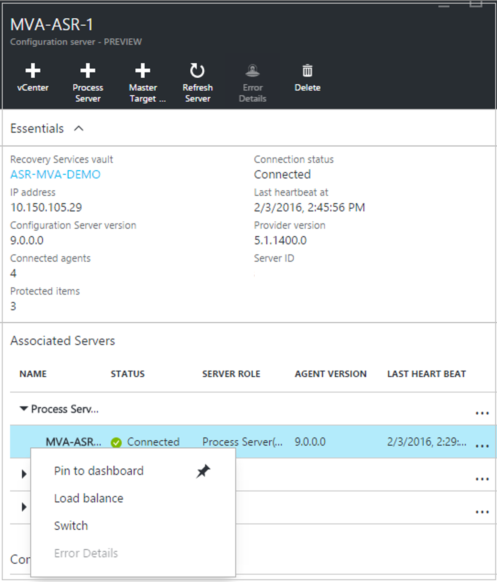Screen dimensions: 497x582
Task: Open the ASR-MVA-DEMO Recovery Services vault
Action: (x=55, y=174)
